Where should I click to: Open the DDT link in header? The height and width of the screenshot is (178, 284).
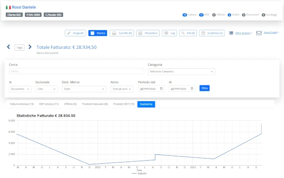click(207, 15)
